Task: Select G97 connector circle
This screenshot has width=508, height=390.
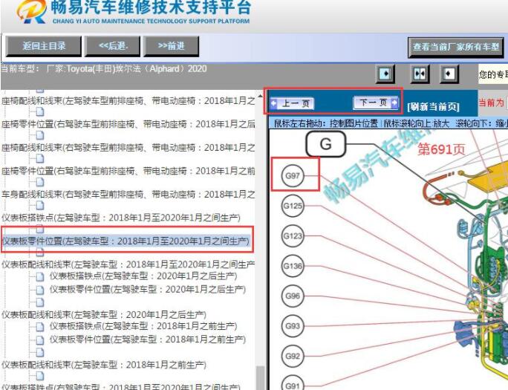Action: [x=293, y=175]
